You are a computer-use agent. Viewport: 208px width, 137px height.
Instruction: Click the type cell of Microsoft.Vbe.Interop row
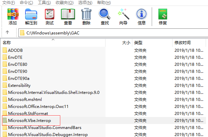click(140, 120)
